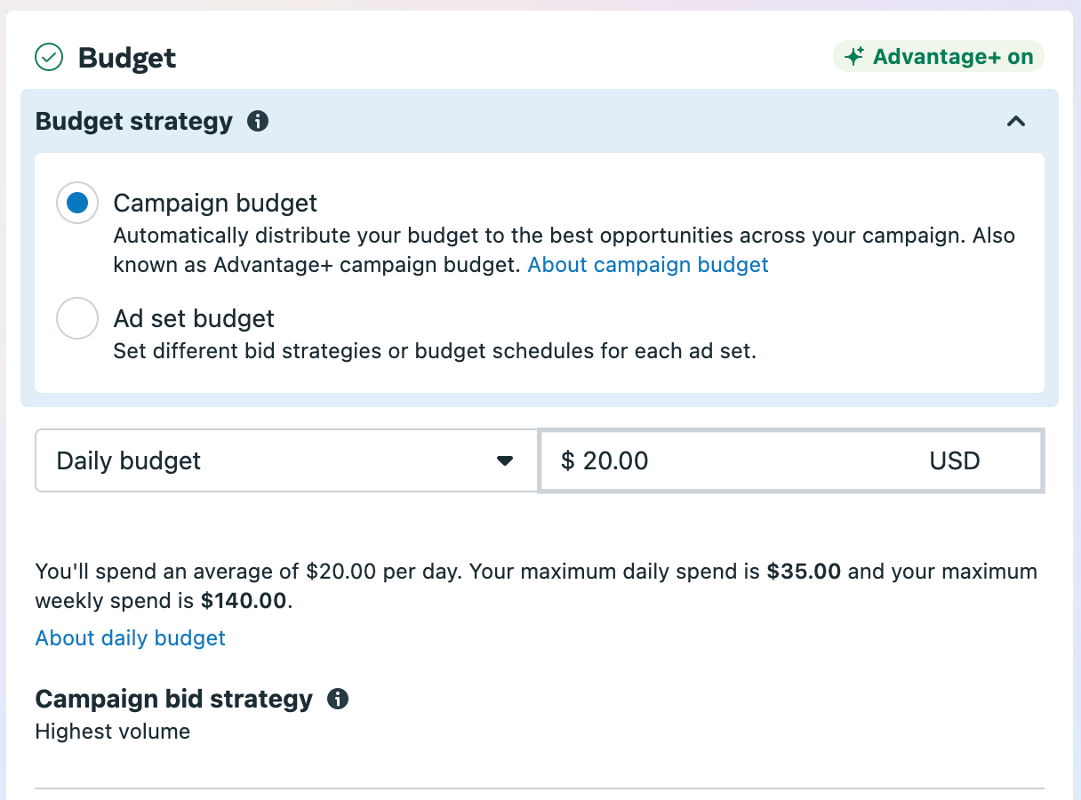Click the Campaign budget option label
The image size is (1081, 800).
215,204
